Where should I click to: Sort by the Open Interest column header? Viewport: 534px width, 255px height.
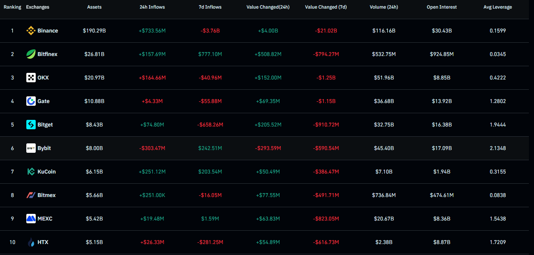(442, 7)
